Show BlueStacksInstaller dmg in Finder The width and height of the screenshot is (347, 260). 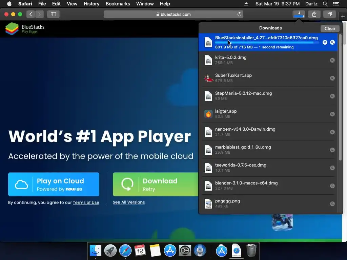point(332,42)
